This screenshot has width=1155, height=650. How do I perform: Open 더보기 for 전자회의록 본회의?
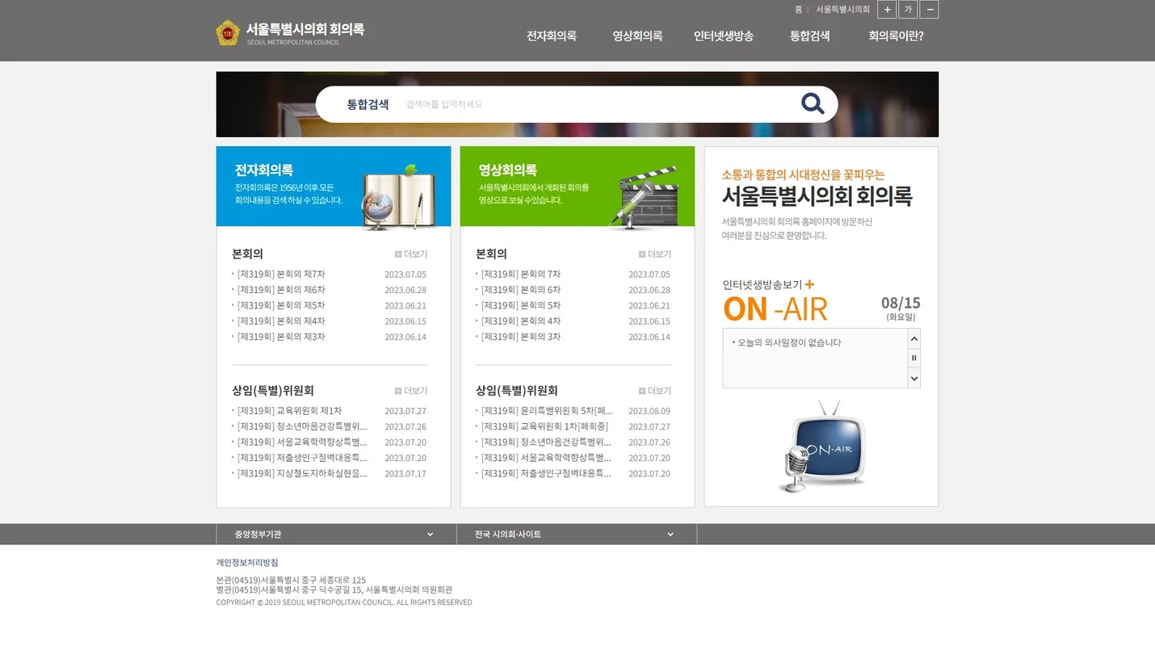point(411,254)
